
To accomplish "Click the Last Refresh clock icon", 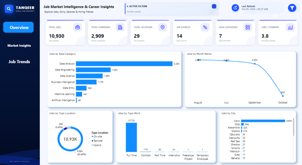I will (235, 8).
